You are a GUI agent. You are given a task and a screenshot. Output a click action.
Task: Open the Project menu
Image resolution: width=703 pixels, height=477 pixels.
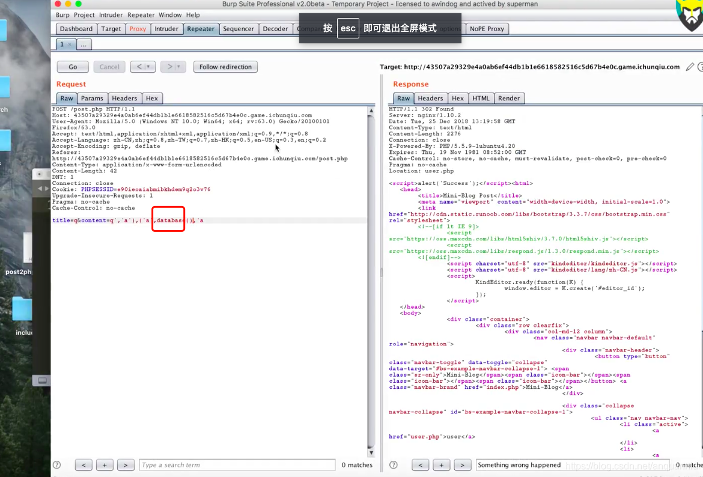pyautogui.click(x=84, y=15)
